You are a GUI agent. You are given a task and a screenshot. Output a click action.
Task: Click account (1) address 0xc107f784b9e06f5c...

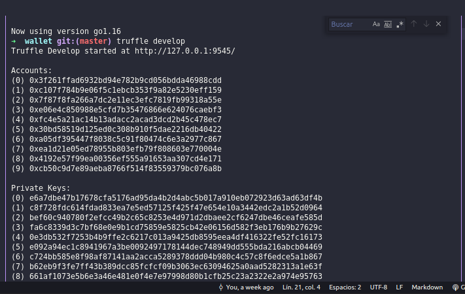coord(126,90)
